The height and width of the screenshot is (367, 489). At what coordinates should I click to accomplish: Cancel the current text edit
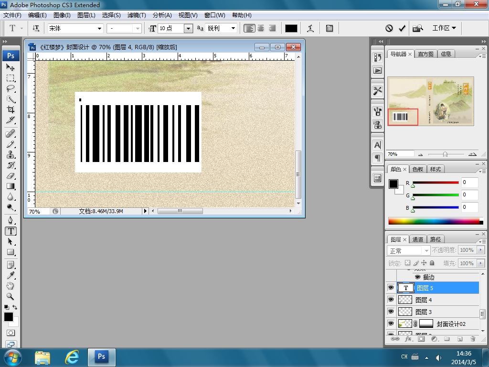[389, 28]
